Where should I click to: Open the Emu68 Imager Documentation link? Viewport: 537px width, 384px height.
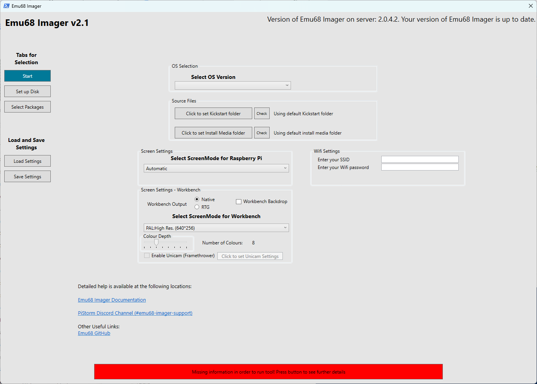click(x=112, y=300)
